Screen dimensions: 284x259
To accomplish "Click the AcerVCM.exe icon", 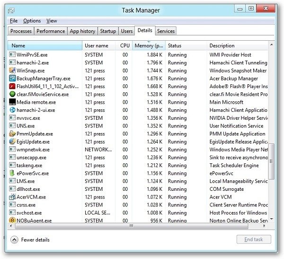I will 12,197.
